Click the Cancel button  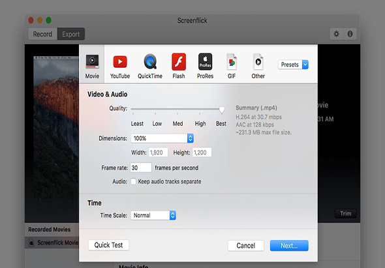246,246
